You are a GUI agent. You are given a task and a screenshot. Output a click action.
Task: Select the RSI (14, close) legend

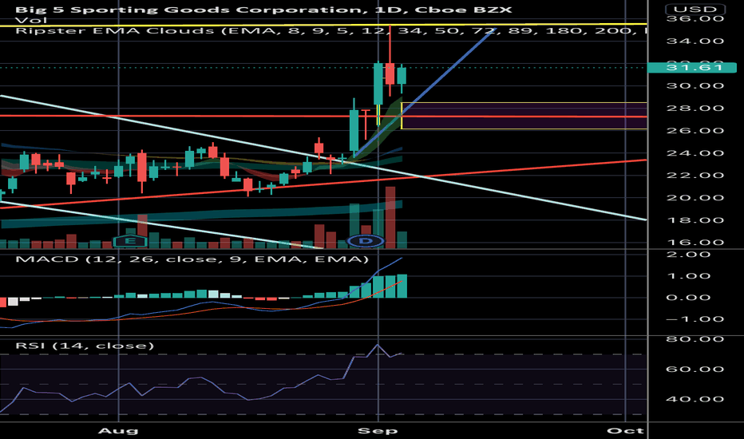[85, 346]
